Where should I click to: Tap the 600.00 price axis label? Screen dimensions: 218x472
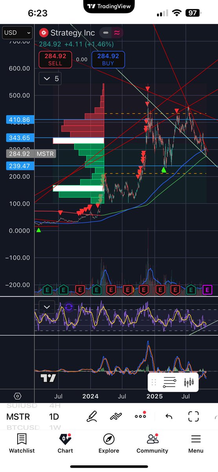(x=20, y=68)
